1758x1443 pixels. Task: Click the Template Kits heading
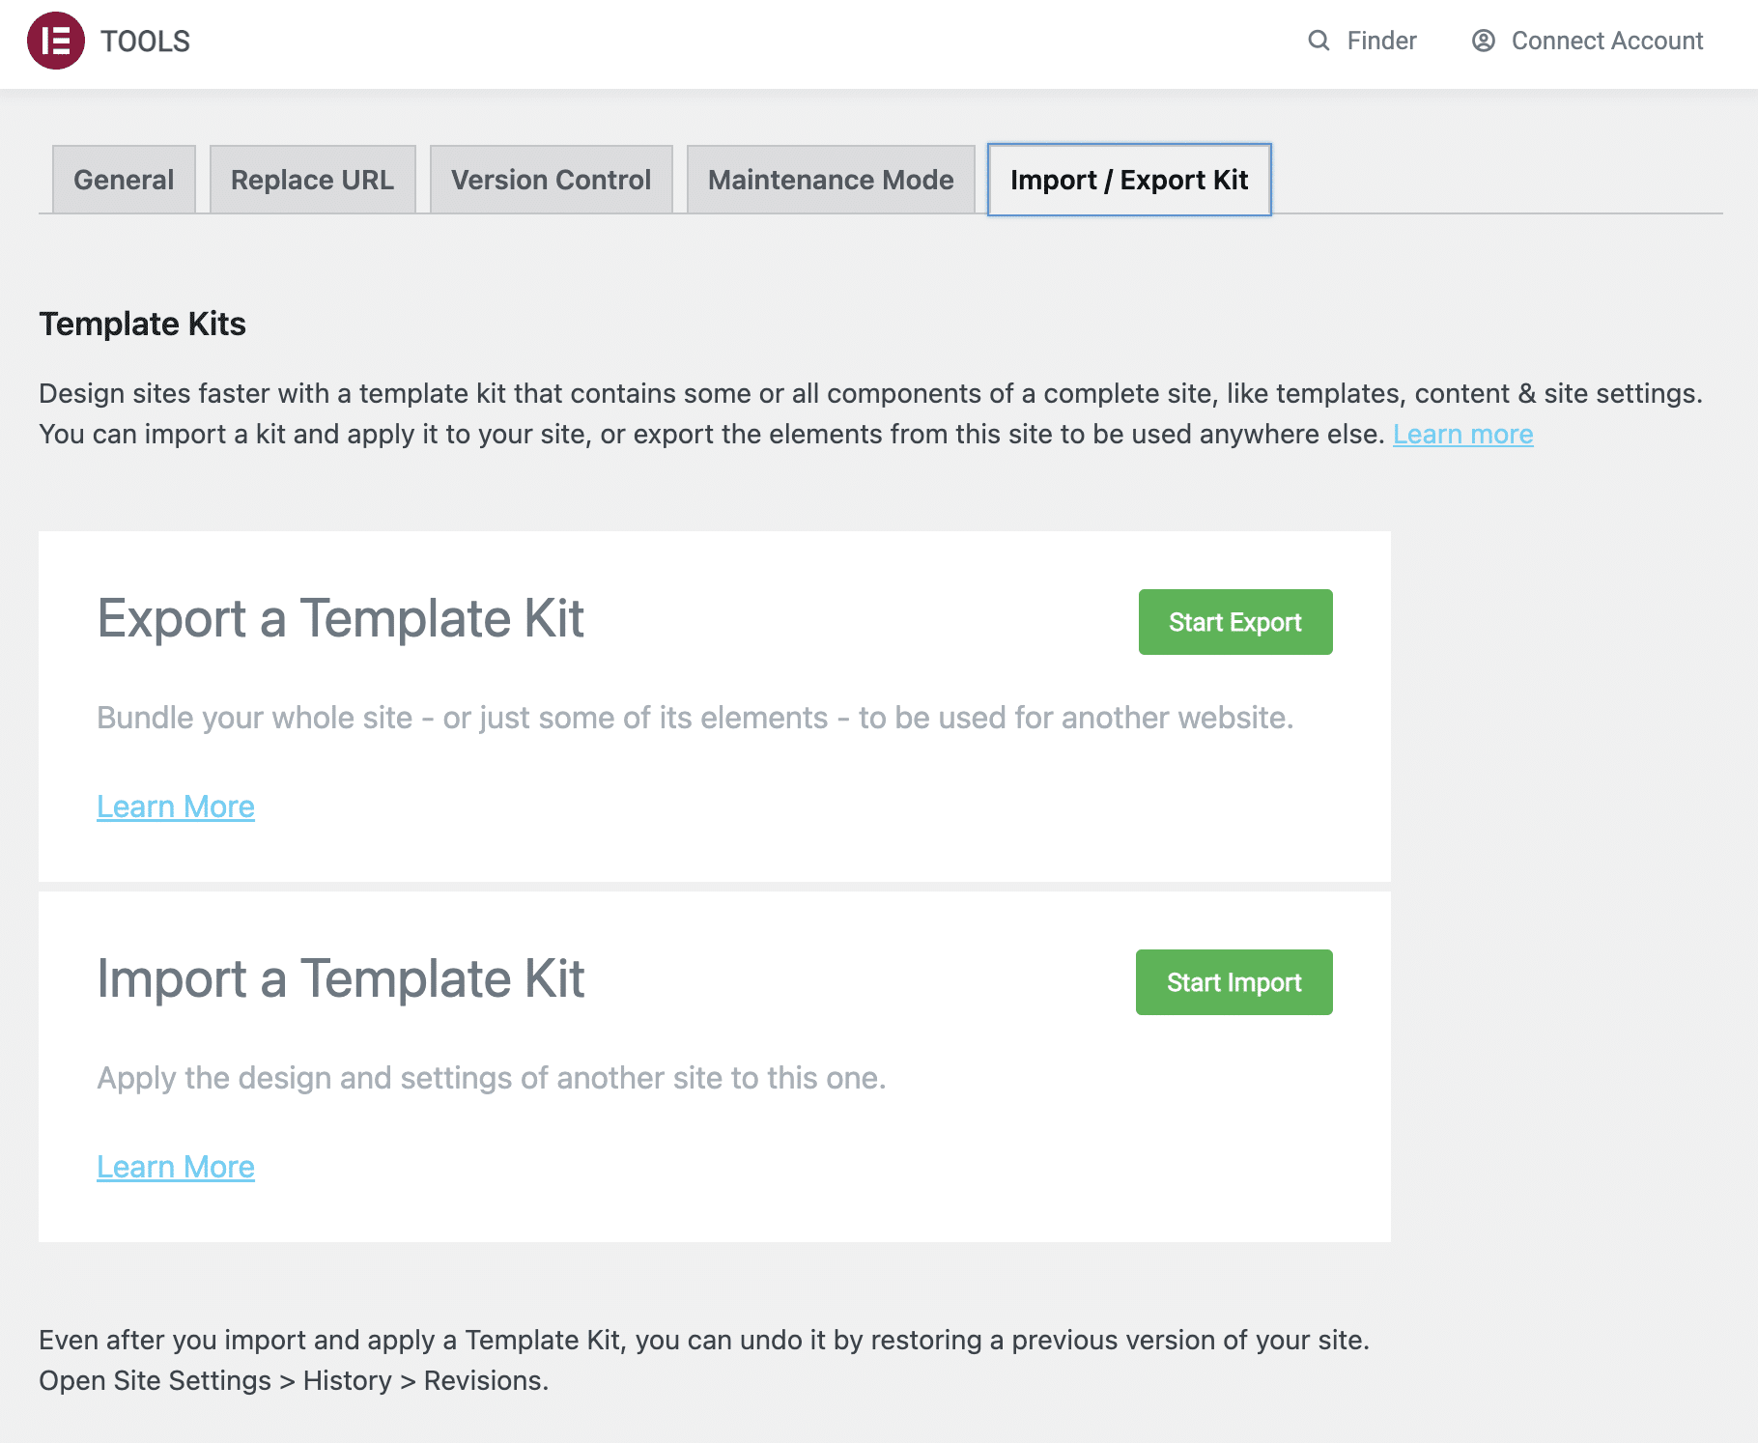click(142, 324)
